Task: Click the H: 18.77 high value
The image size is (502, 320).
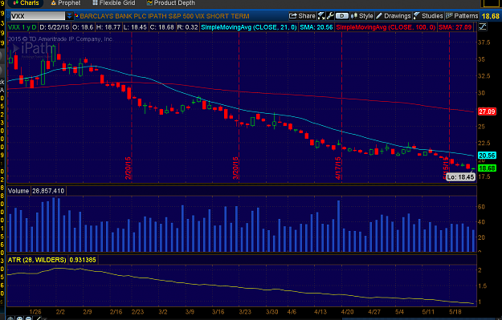Action: point(108,27)
